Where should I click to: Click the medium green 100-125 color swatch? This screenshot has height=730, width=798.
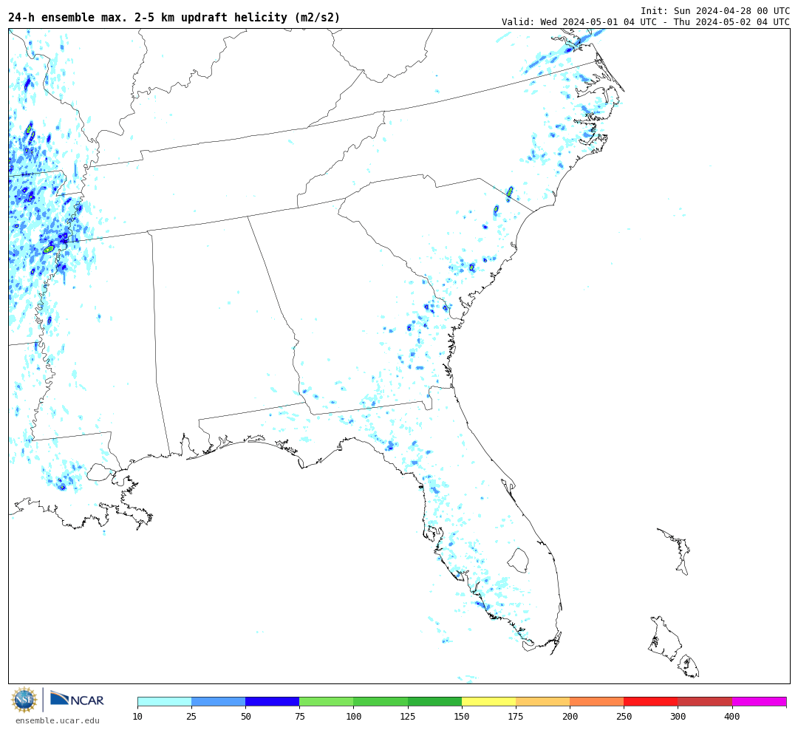coord(381,701)
